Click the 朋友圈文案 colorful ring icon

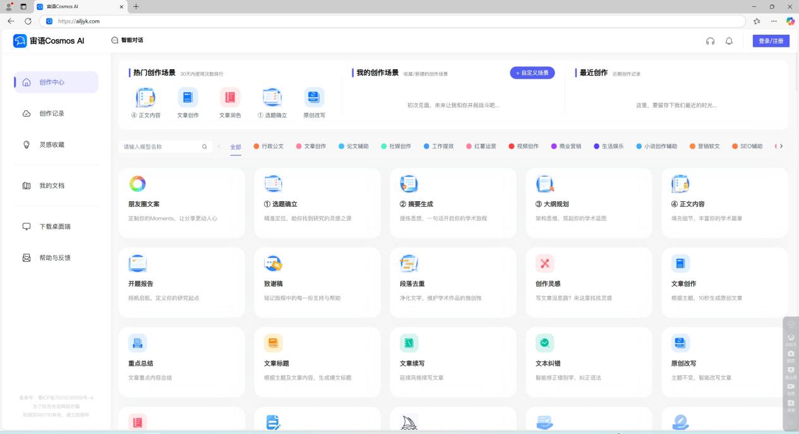(x=137, y=184)
